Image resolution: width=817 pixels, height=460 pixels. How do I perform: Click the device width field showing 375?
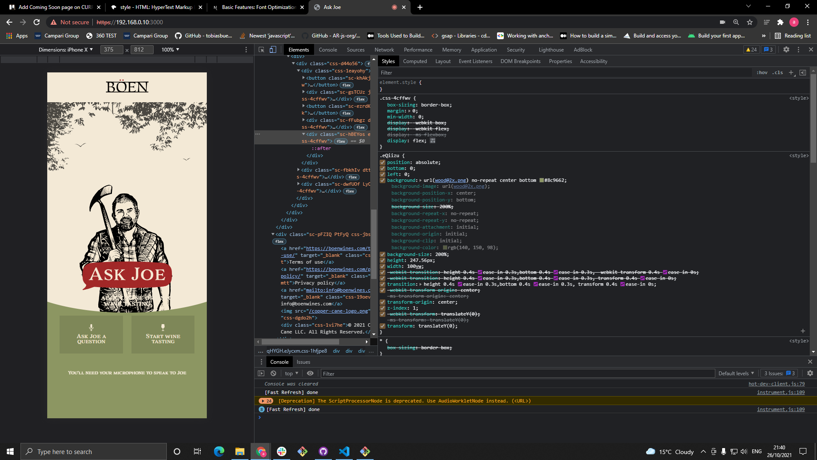pyautogui.click(x=112, y=50)
